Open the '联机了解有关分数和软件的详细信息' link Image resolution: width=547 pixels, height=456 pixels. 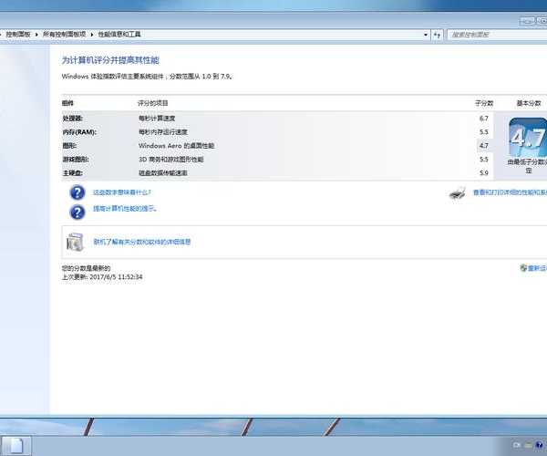[x=142, y=242]
